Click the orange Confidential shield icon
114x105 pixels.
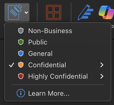coord(21,65)
